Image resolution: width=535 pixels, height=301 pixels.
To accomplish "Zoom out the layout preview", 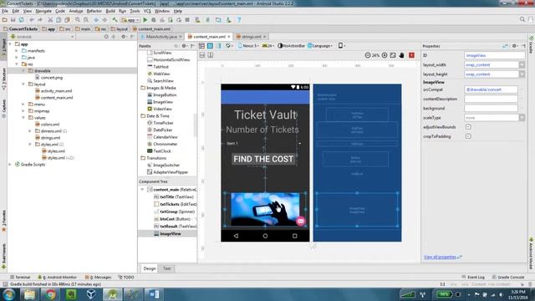I will click(x=368, y=55).
